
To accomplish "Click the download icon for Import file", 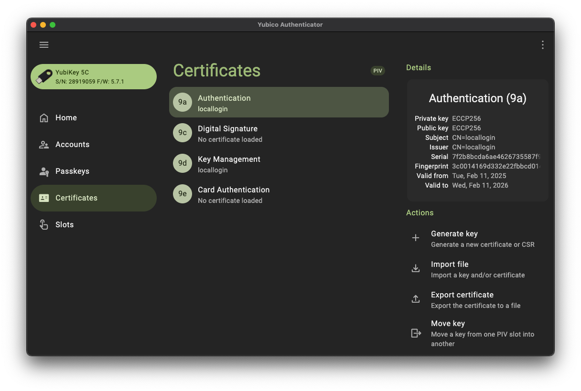I will pyautogui.click(x=416, y=268).
